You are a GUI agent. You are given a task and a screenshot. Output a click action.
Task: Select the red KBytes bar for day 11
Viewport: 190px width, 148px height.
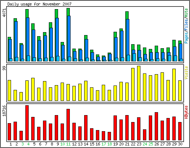click(x=68, y=125)
